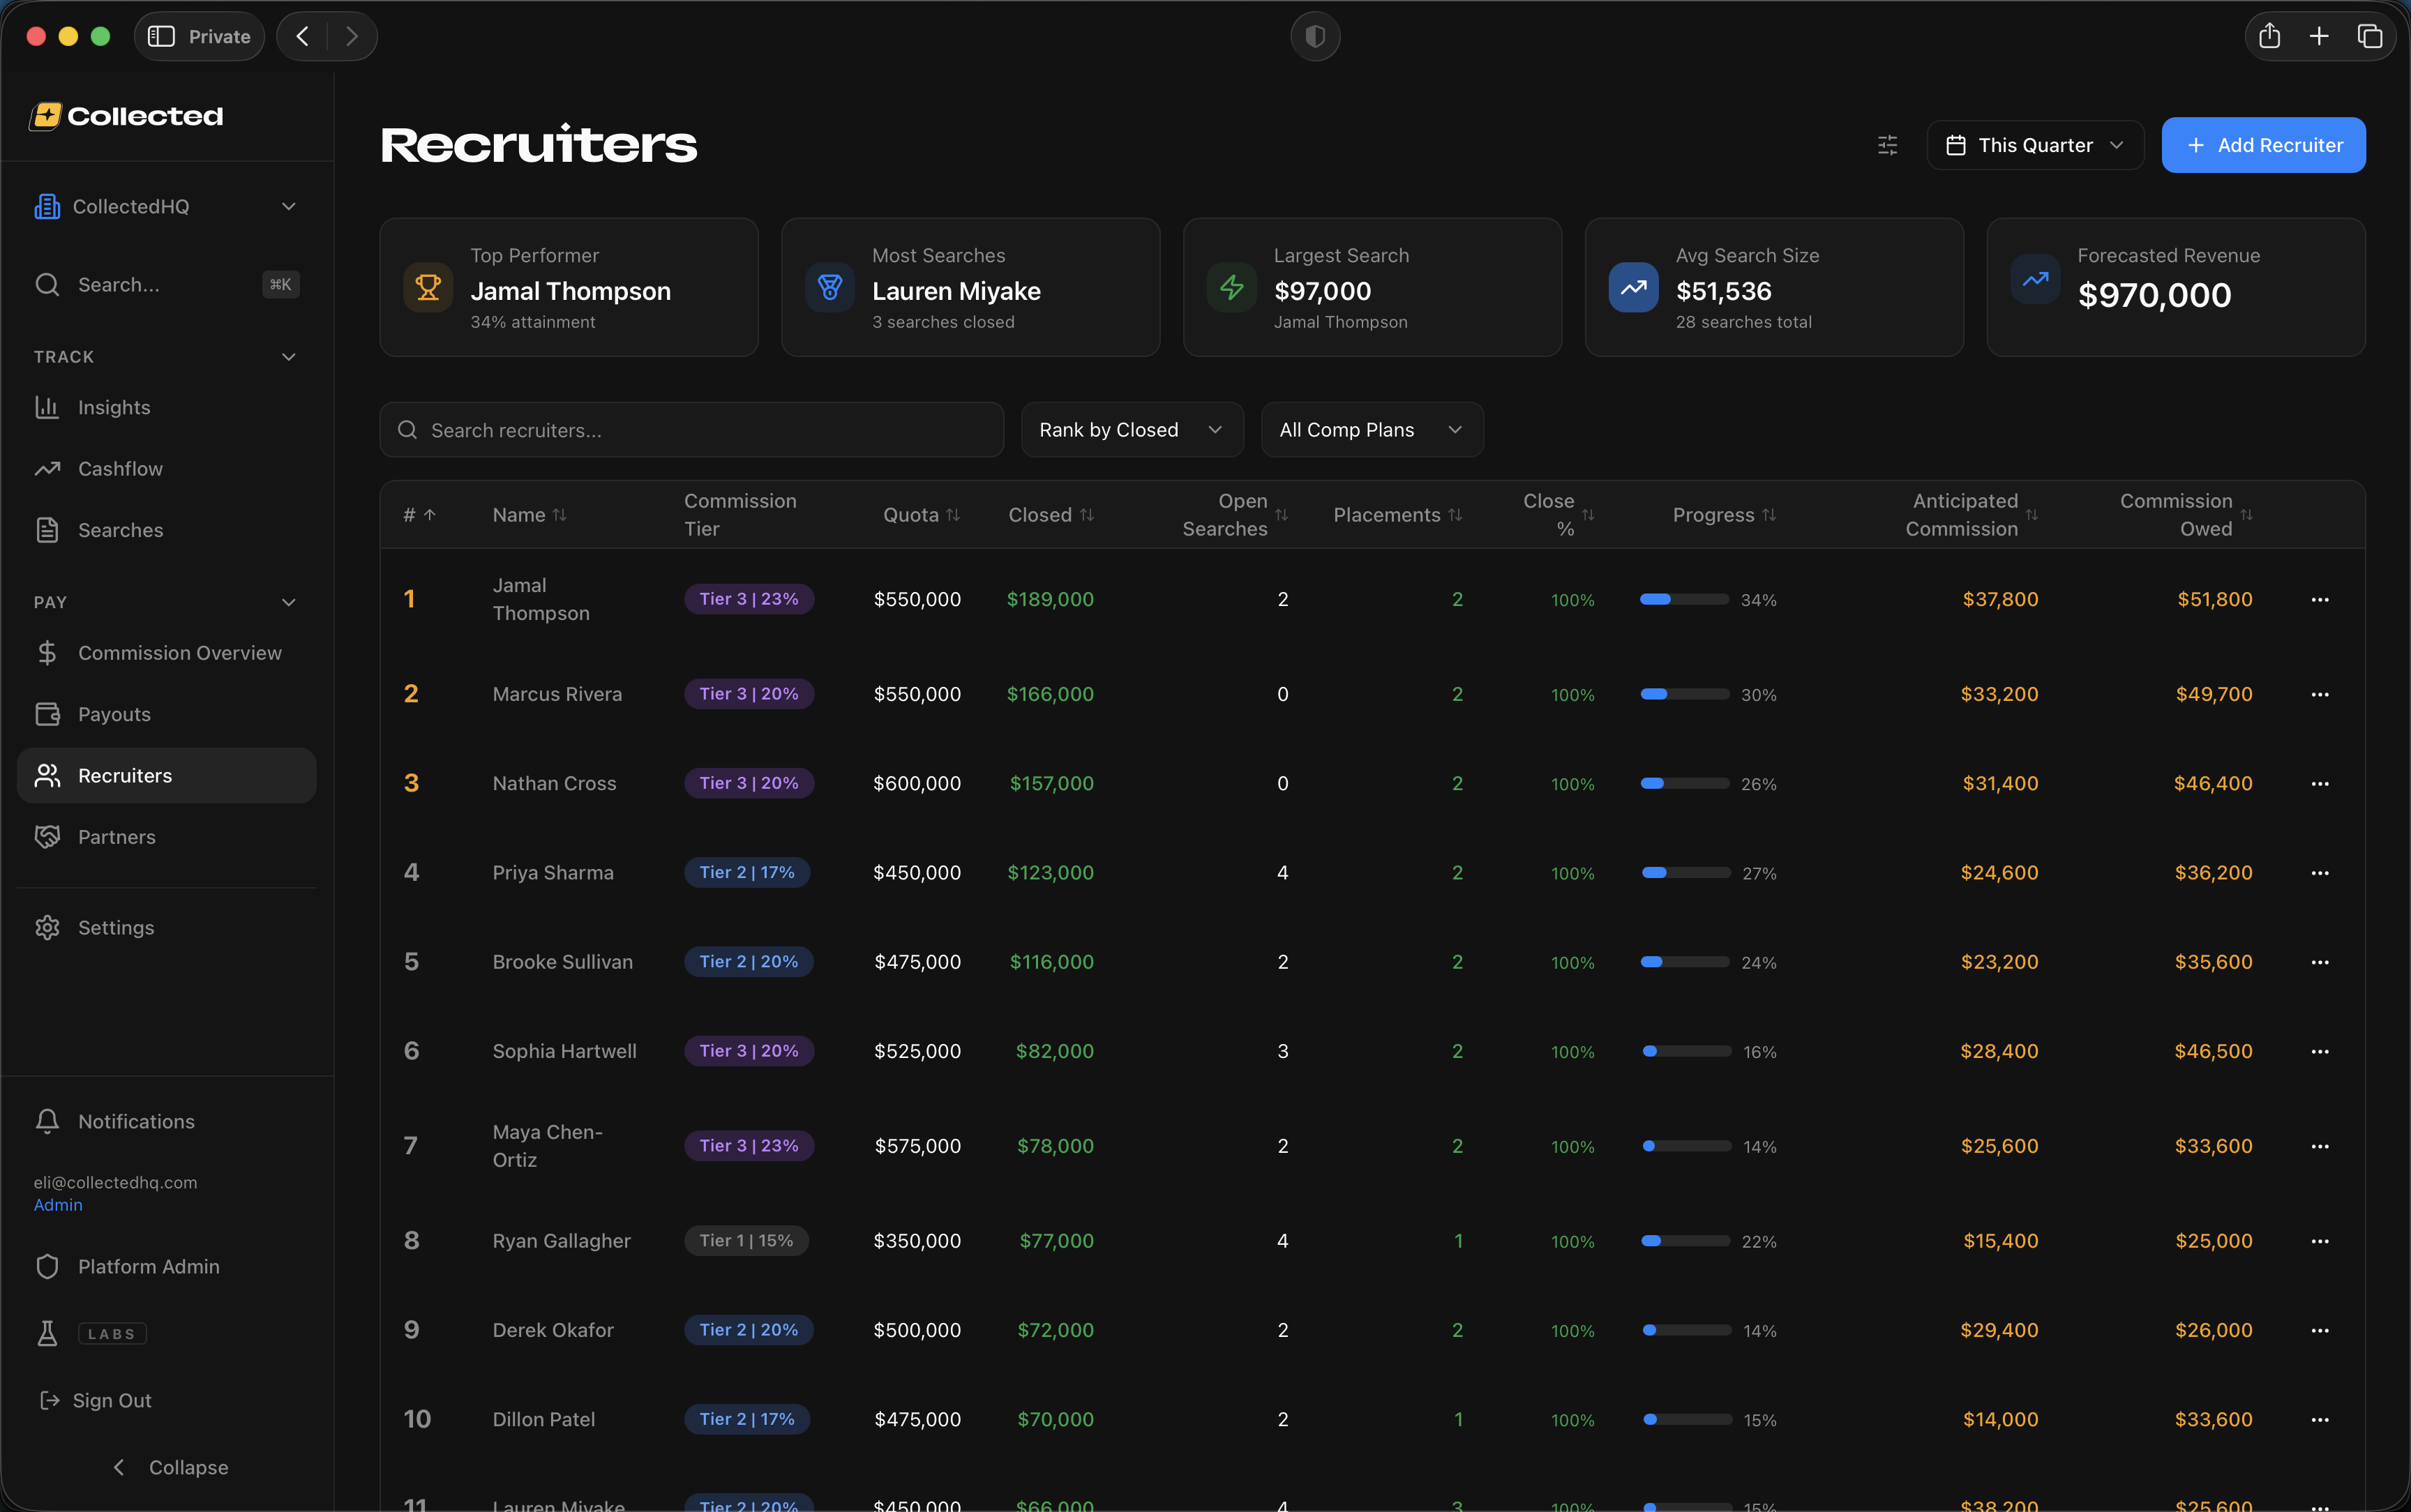Click Sign Out in the sidebar

tap(112, 1400)
